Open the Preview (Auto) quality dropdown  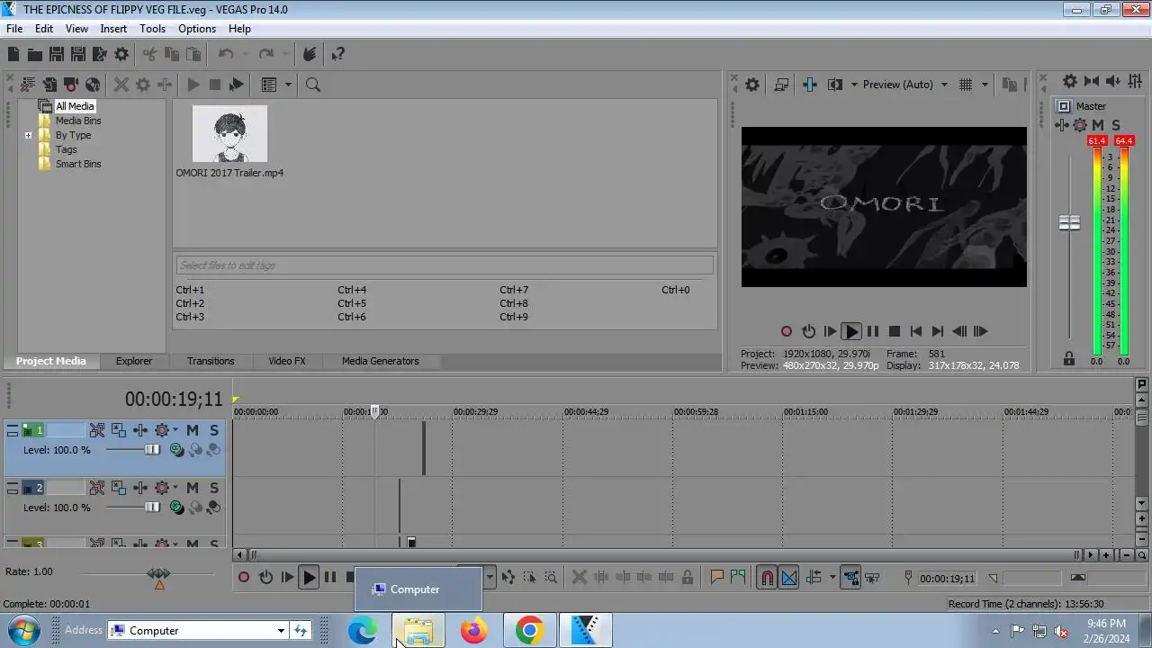(x=944, y=85)
